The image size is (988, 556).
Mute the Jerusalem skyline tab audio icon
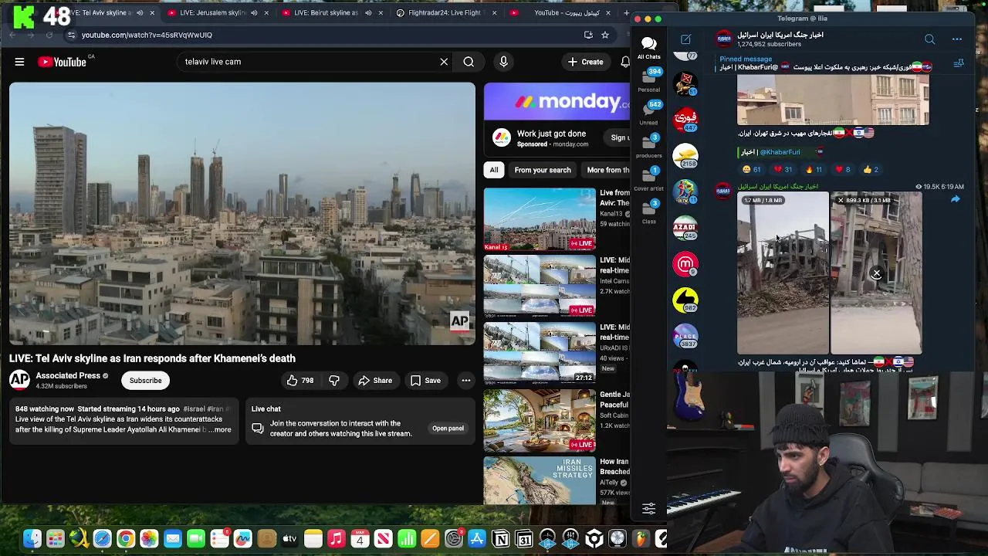(x=254, y=12)
